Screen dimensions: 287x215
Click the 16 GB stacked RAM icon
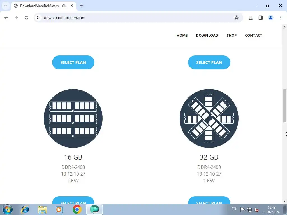(73, 118)
